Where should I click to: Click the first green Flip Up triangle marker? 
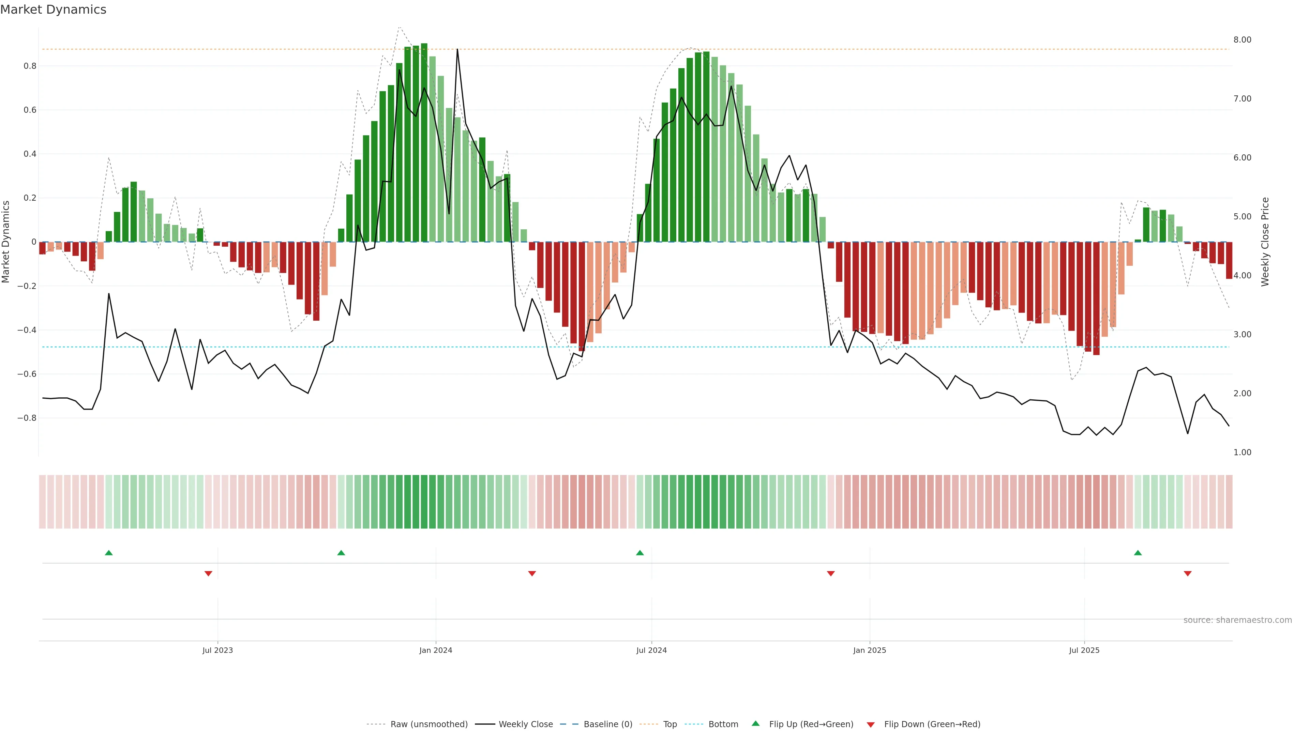109,553
